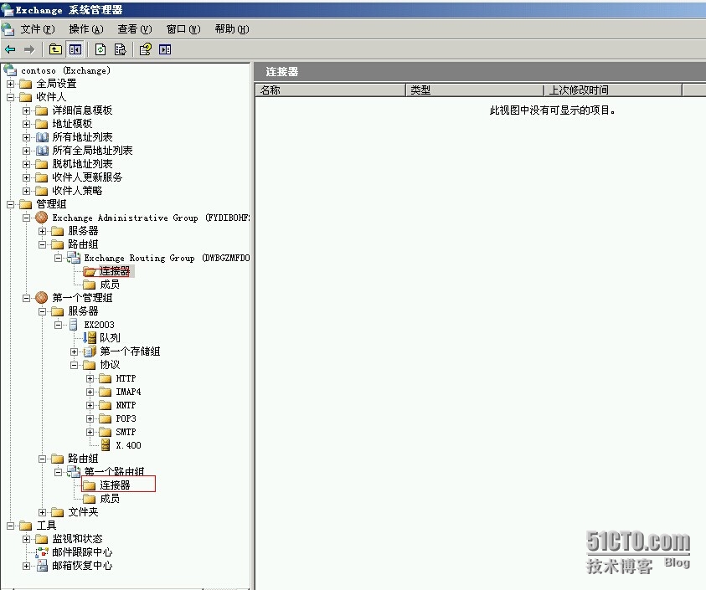Click the tree pane horizontal scrollbar
The height and width of the screenshot is (590, 706).
pyautogui.click(x=125, y=588)
